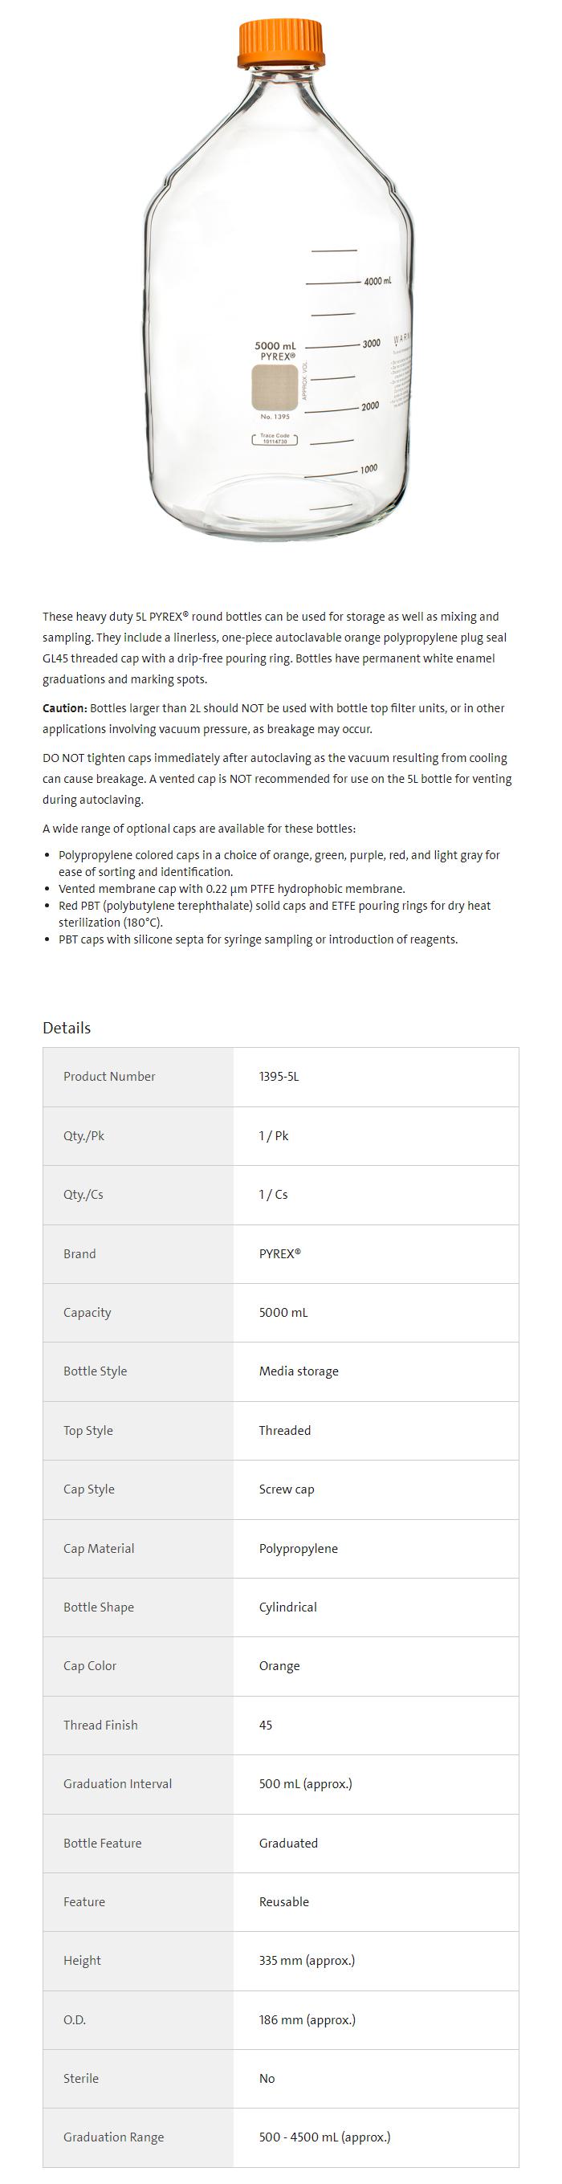
Task: Click the Height value 335 mm
Action: (307, 1960)
